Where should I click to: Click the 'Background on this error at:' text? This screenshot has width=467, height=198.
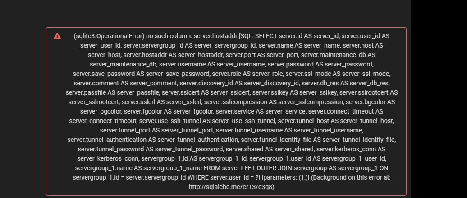coord(351,177)
